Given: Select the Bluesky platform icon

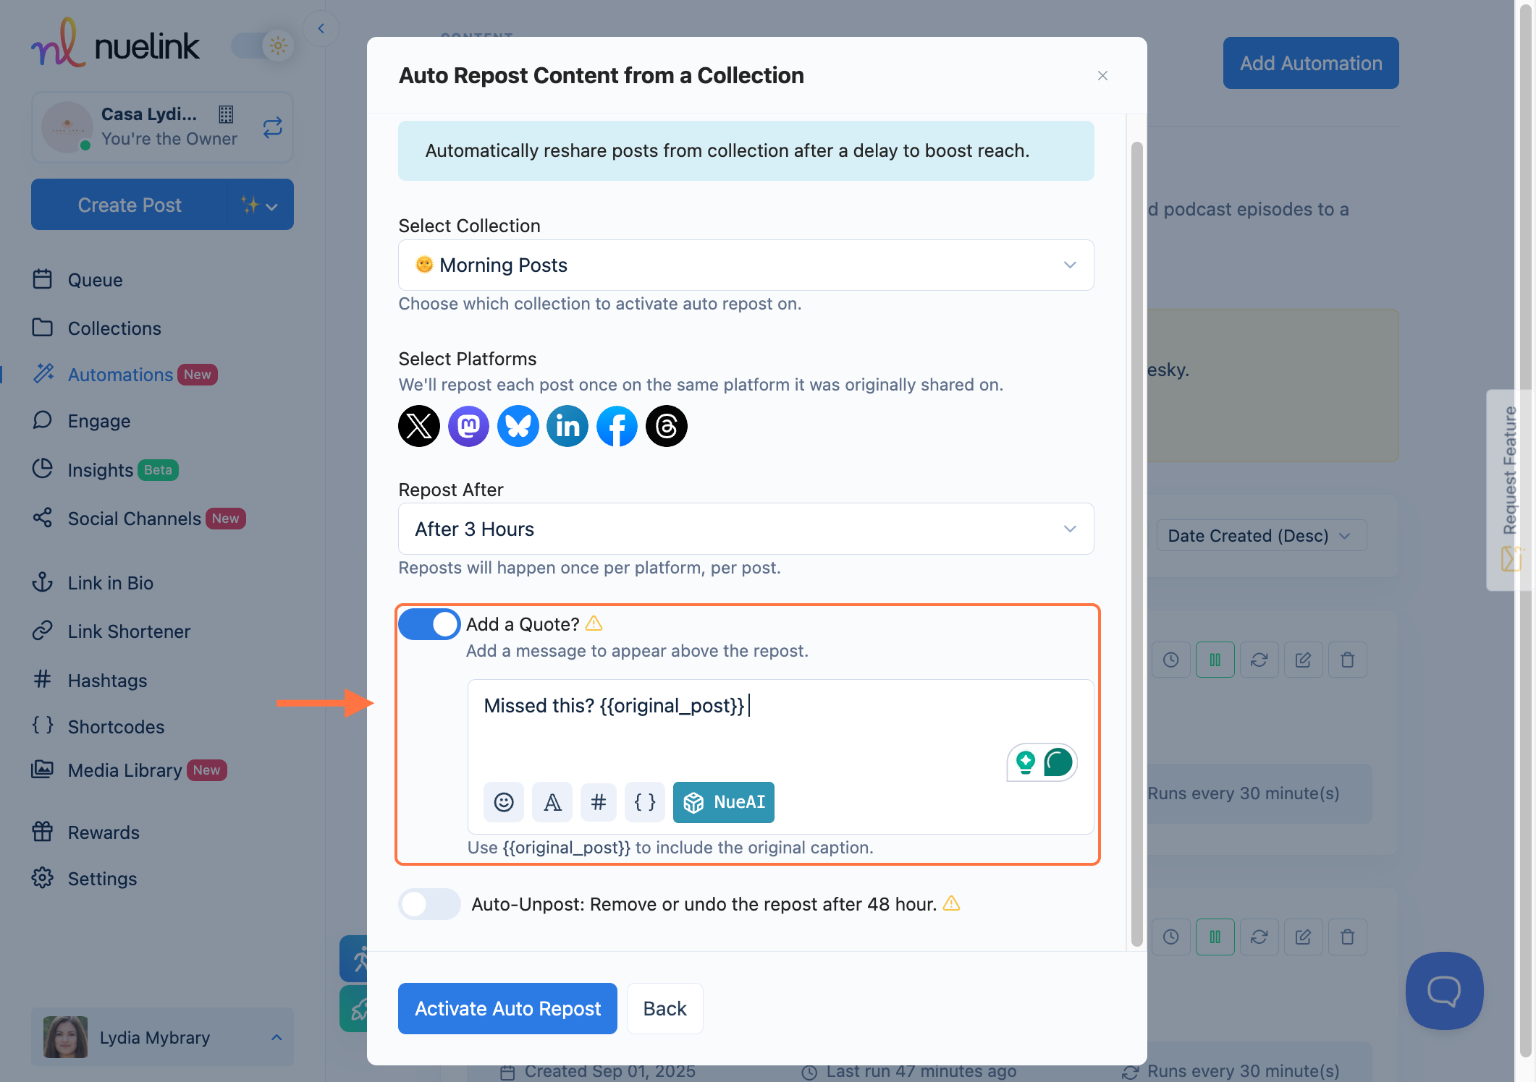Looking at the screenshot, I should [518, 426].
